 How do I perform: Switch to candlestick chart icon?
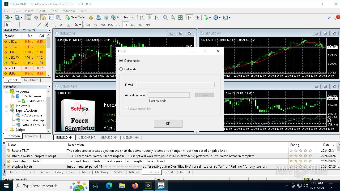[149, 18]
